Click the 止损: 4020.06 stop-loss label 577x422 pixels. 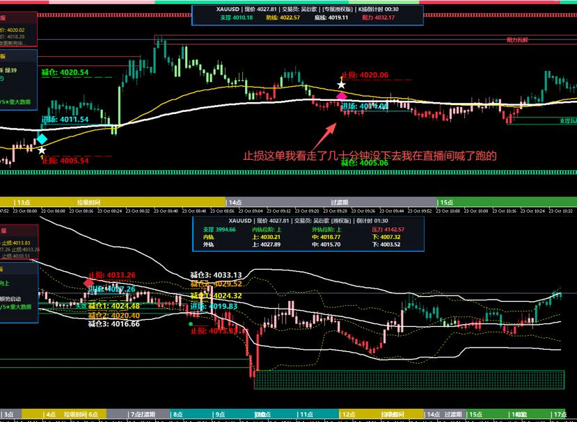coord(365,75)
